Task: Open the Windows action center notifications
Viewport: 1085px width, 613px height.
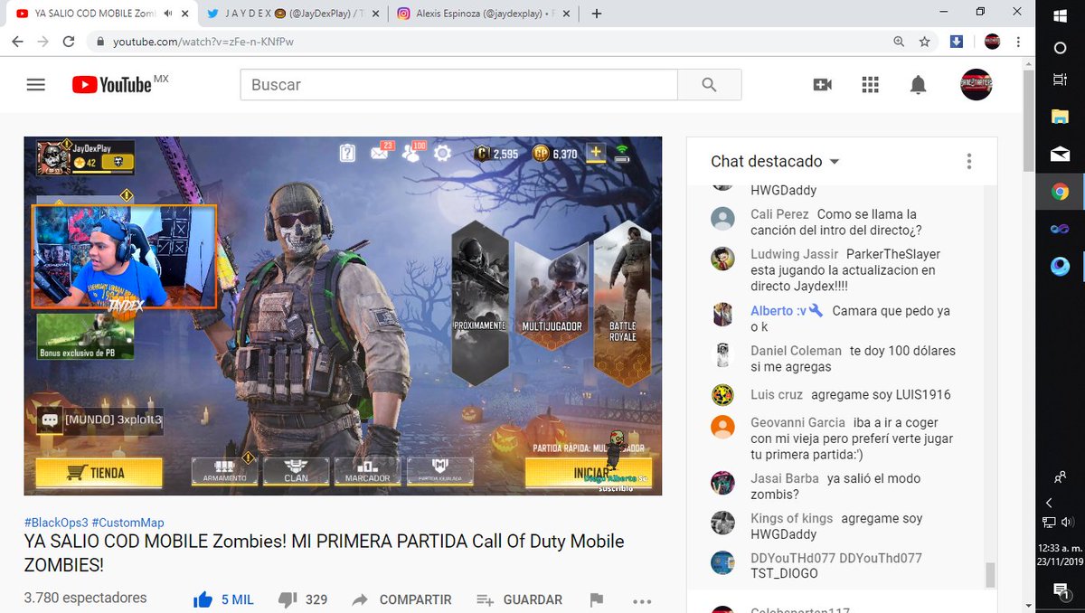Action: (1060, 590)
